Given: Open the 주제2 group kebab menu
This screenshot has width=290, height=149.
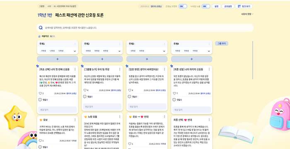Looking at the screenshot, I should tap(120, 44).
